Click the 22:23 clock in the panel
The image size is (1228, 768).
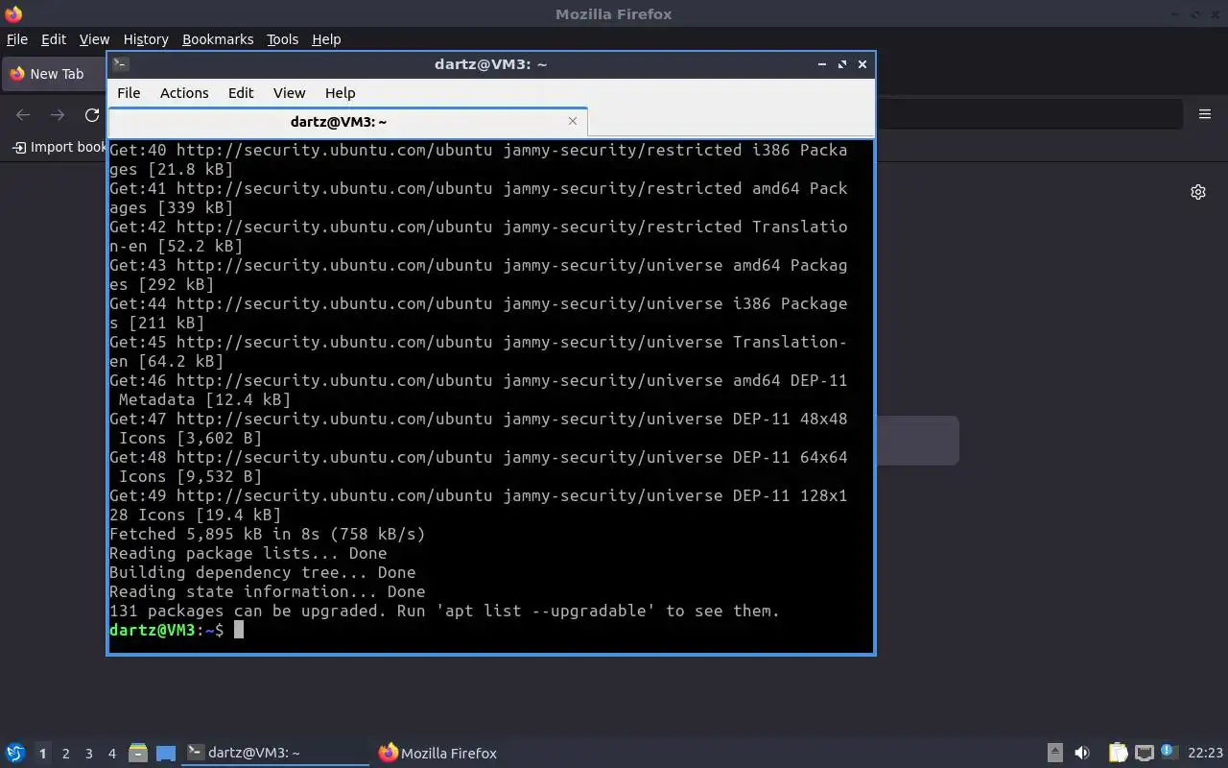click(1205, 753)
